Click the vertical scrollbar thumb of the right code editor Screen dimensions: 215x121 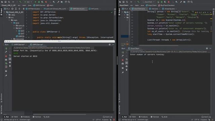tap(211, 28)
